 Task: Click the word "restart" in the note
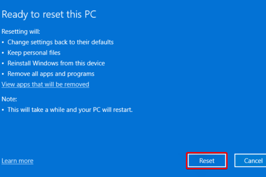tap(122, 110)
